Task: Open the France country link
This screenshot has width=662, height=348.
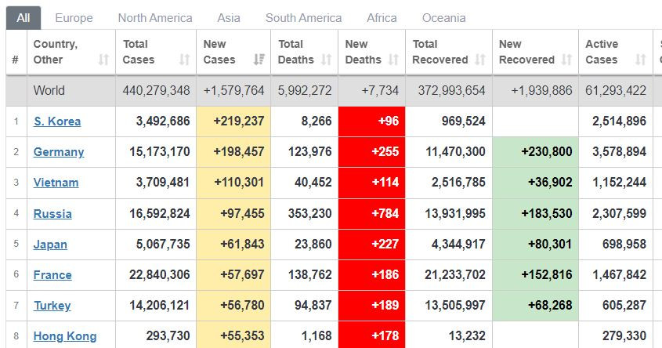Action: 52,275
